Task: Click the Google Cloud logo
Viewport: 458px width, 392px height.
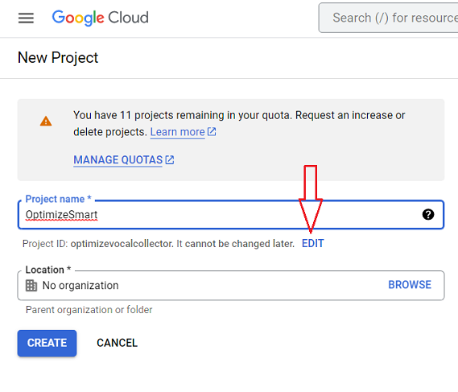Action: click(x=100, y=18)
